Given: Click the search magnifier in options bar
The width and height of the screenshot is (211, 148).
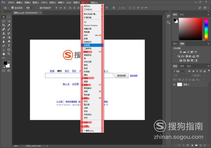Looking at the screenshot, I should (200, 8).
